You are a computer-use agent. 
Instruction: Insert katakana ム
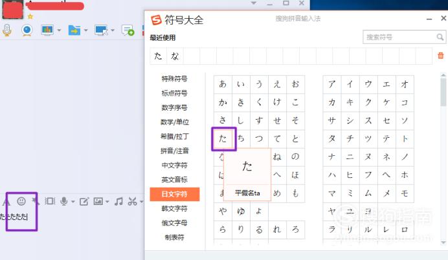click(x=368, y=193)
